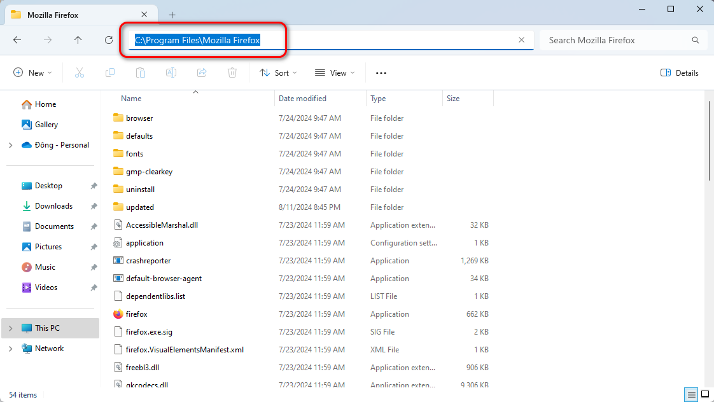Open the browser folder icon
Viewport: 714px width, 402px height.
click(x=118, y=118)
